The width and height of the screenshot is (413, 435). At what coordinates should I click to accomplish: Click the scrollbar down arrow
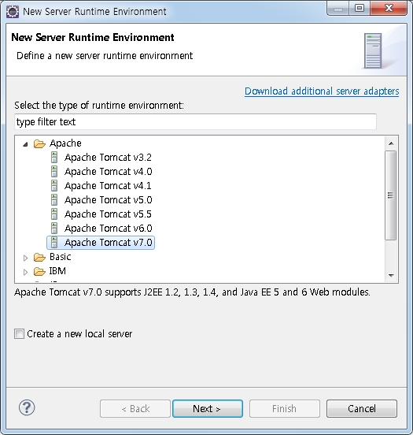coord(391,275)
